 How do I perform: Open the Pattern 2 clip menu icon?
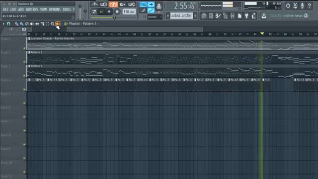pyautogui.click(x=29, y=52)
